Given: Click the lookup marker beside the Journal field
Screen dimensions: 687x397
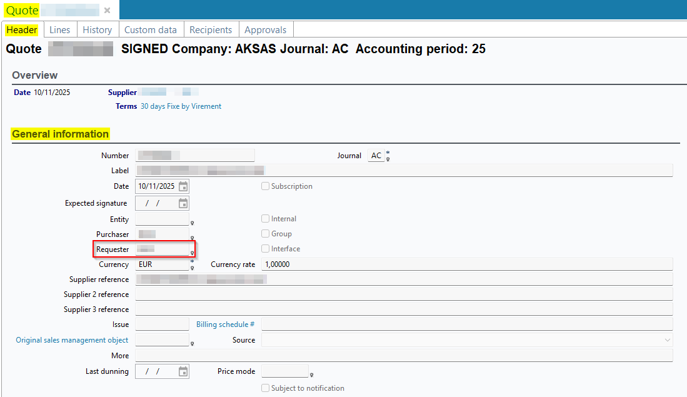Looking at the screenshot, I should (x=388, y=159).
